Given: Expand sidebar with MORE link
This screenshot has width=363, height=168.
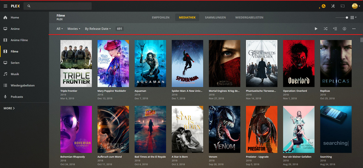Looking at the screenshot, I should pyautogui.click(x=9, y=108).
